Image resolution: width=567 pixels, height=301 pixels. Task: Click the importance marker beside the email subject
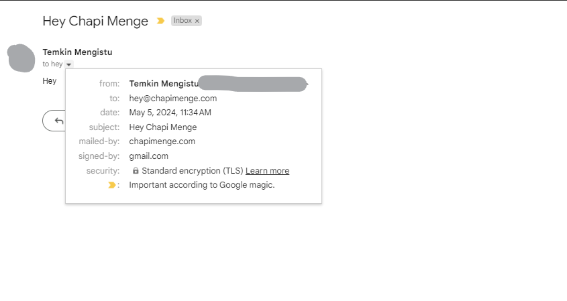[160, 21]
